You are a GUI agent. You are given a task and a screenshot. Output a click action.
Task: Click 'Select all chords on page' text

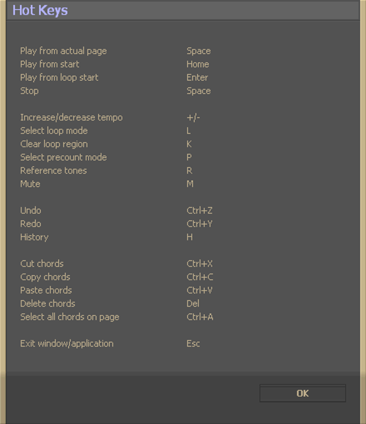click(x=69, y=317)
